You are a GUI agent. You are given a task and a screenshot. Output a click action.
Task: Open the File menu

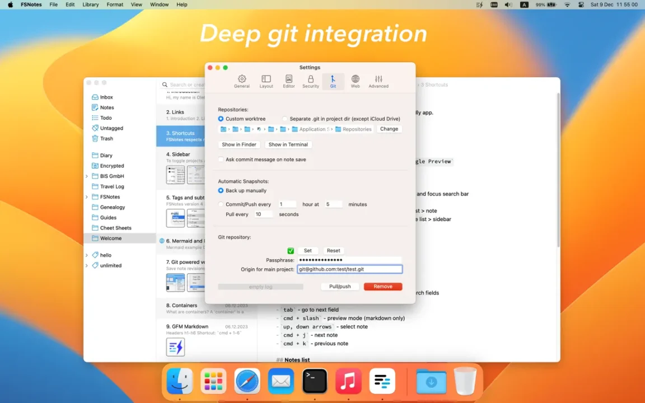[x=54, y=4]
